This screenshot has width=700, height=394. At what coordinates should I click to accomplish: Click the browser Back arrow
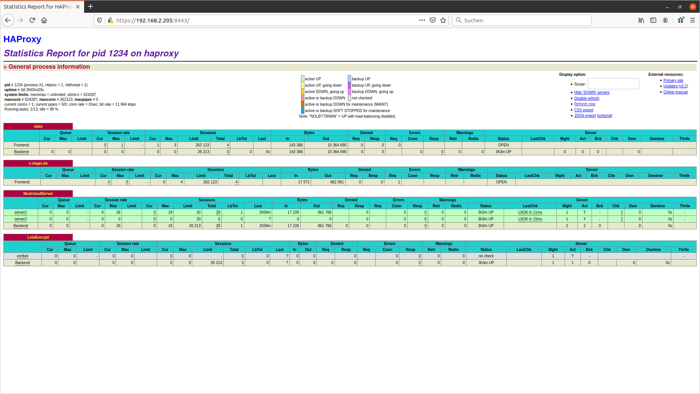8,20
